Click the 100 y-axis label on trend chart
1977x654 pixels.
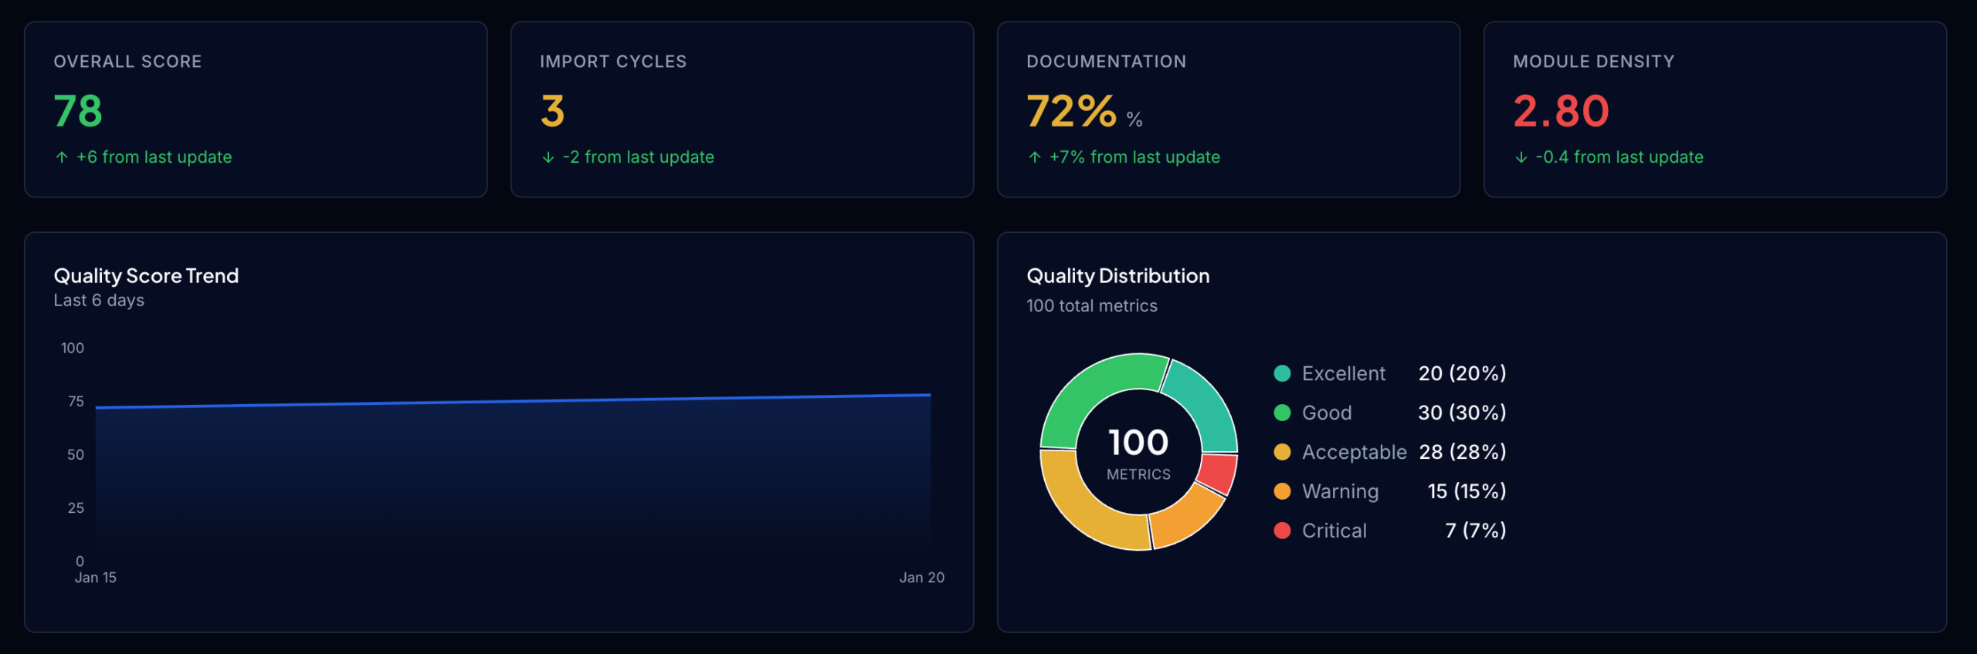73,349
